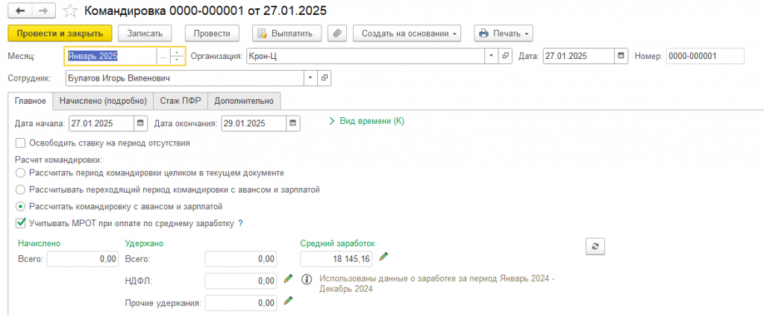
Task: Open calendar for Дата окончания
Action: (x=292, y=123)
